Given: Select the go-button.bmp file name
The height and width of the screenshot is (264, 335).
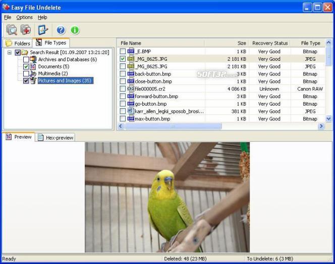Looking at the screenshot, I should point(151,104).
